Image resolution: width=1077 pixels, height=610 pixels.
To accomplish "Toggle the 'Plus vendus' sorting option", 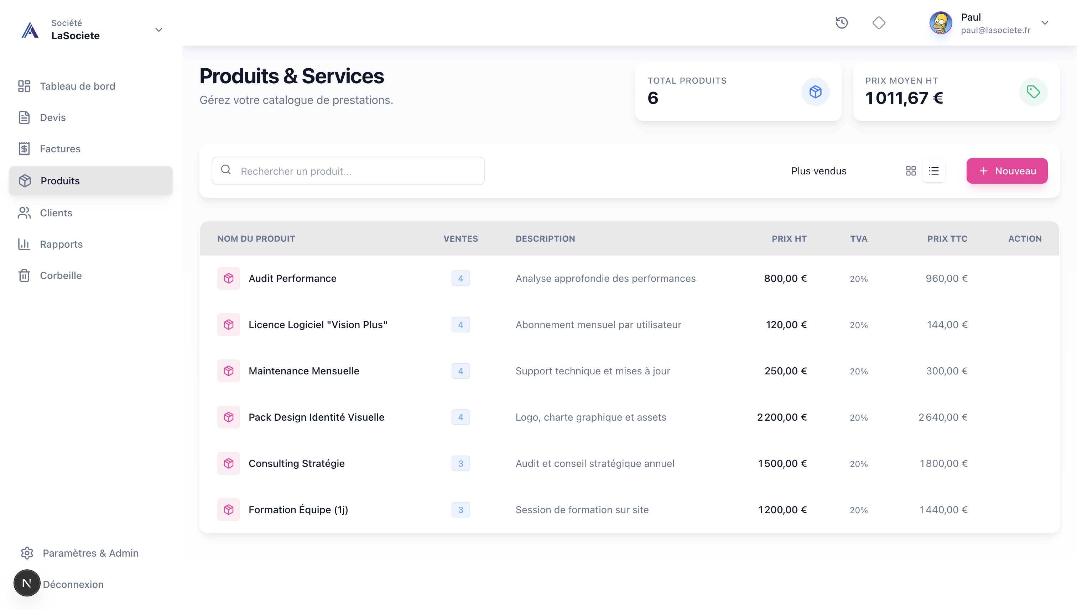I will (x=818, y=170).
